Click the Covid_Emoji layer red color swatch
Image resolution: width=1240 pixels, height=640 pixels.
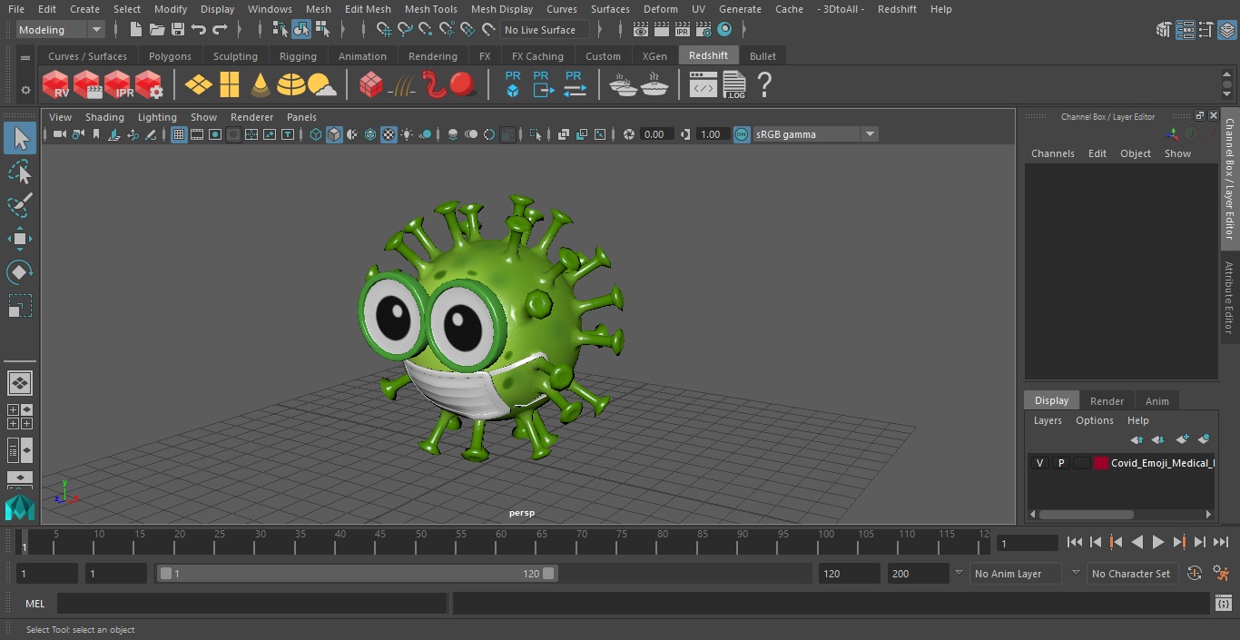(x=1100, y=463)
